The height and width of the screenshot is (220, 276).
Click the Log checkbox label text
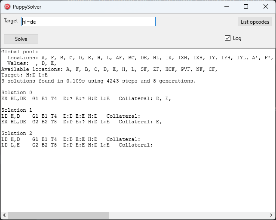click(x=237, y=38)
